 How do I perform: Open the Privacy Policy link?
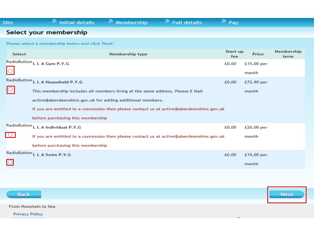[28, 214]
